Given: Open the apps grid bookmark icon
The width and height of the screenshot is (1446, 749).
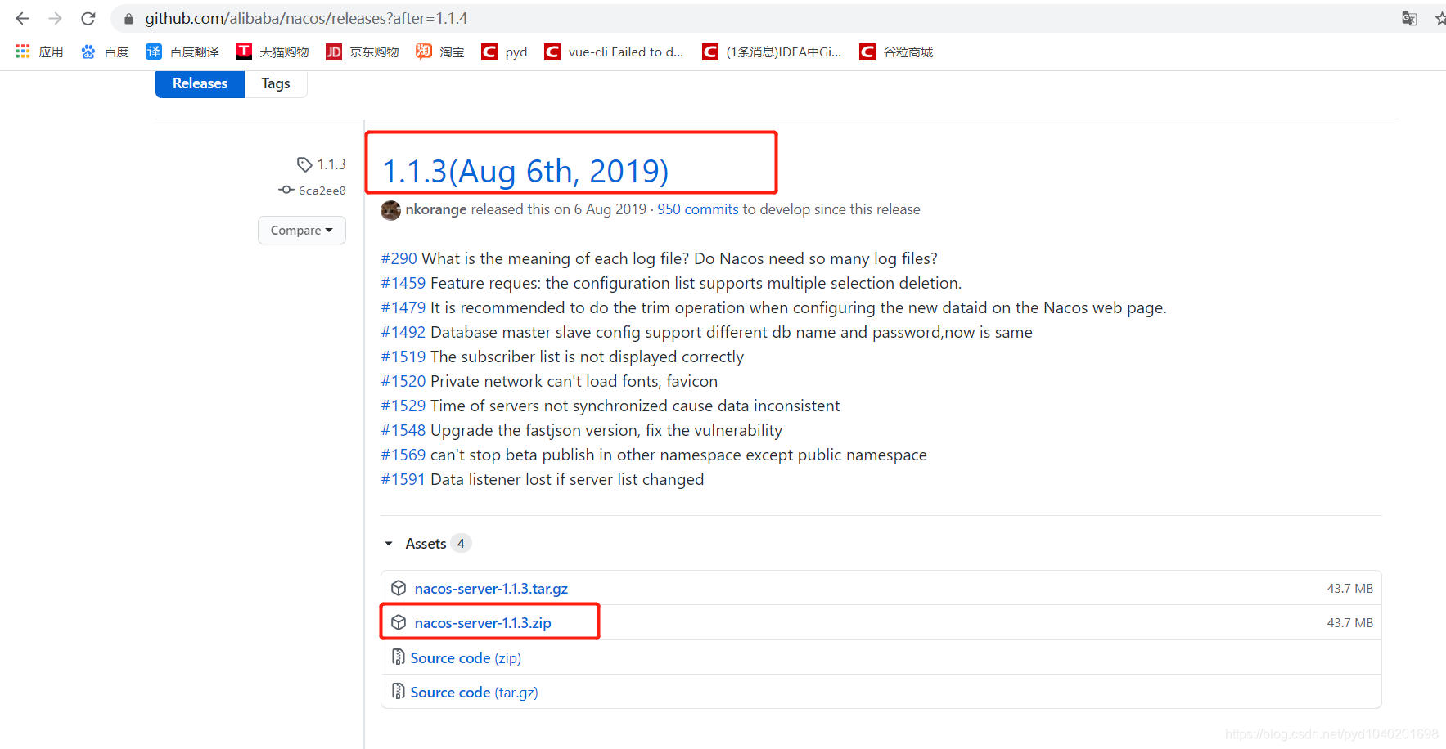Looking at the screenshot, I should 23,52.
